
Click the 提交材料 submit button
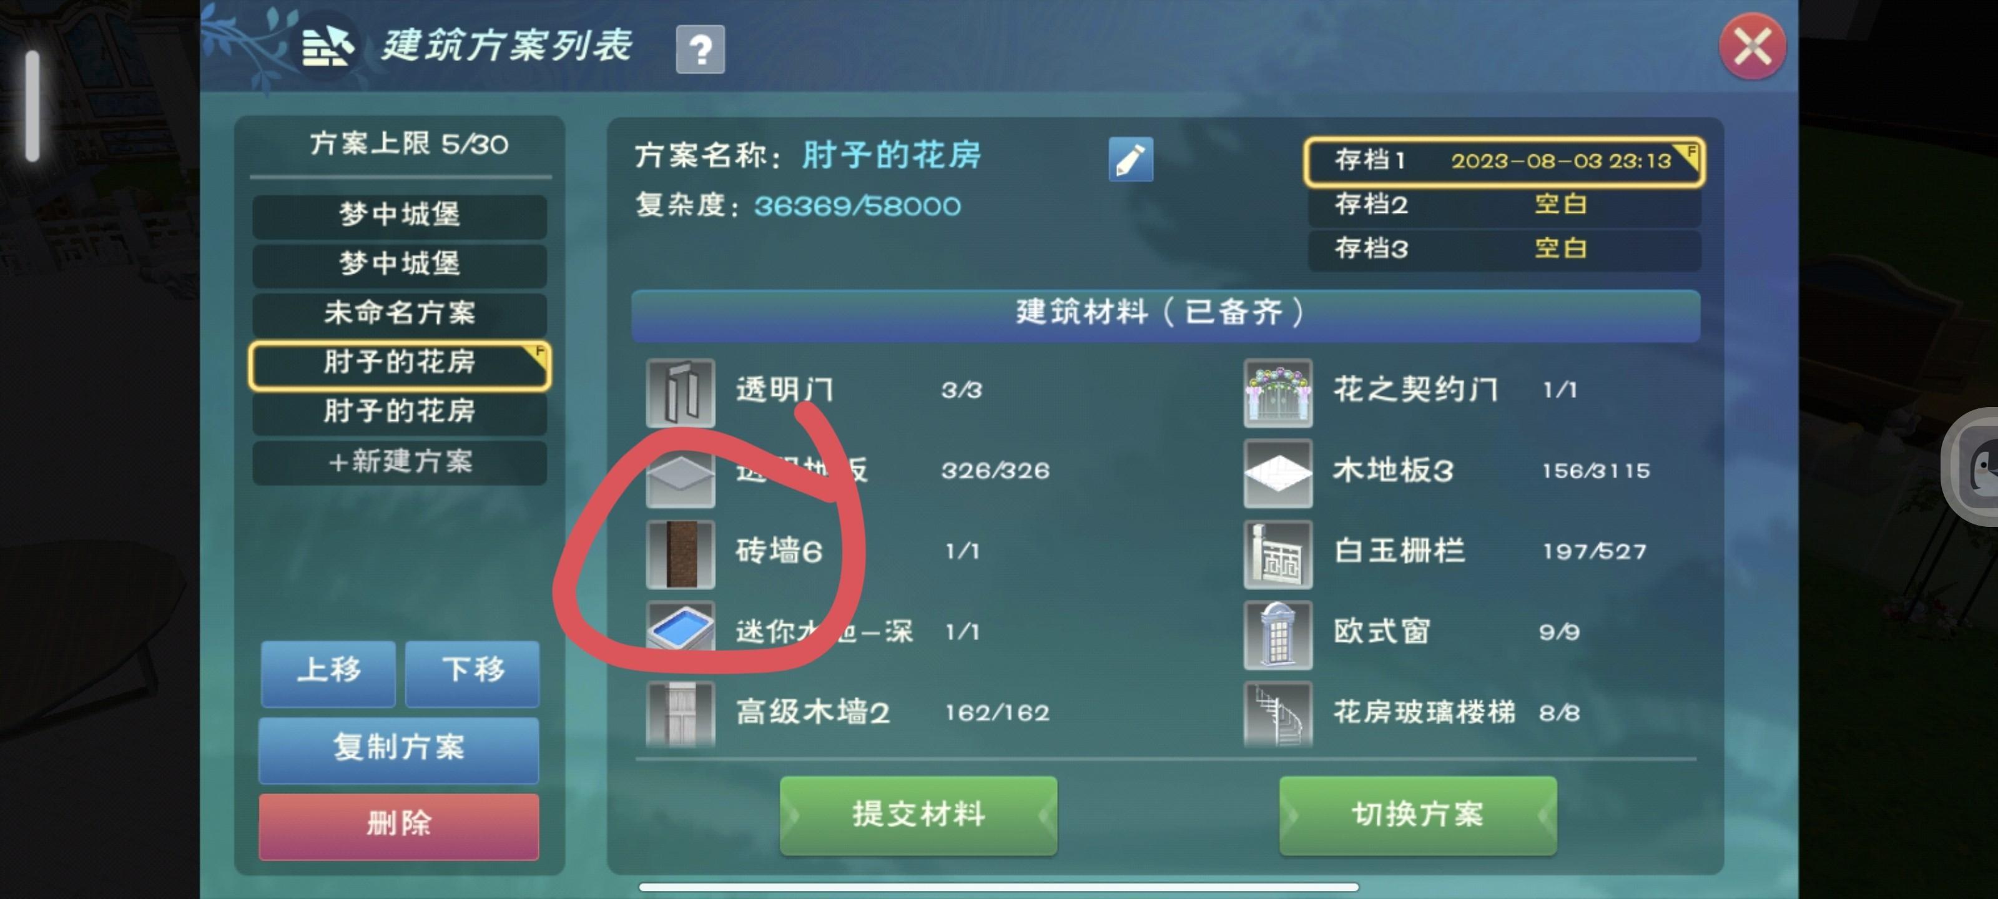[918, 815]
